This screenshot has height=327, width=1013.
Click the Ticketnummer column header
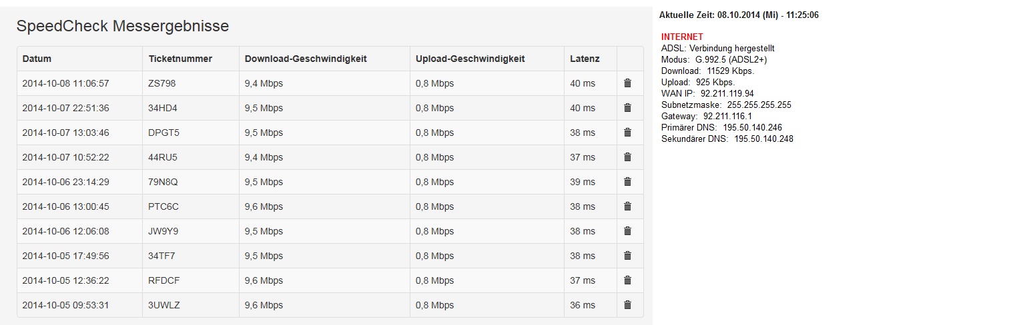tap(180, 59)
